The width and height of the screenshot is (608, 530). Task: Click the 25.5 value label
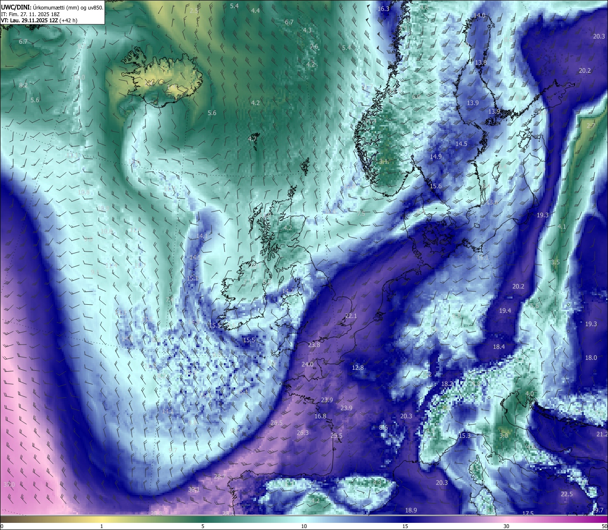336,435
